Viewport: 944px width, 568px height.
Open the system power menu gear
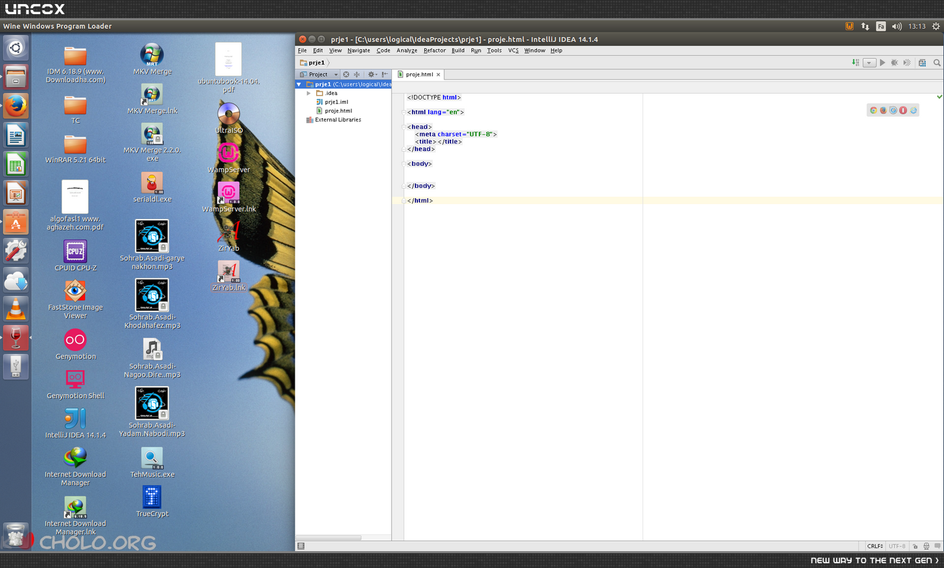click(935, 26)
